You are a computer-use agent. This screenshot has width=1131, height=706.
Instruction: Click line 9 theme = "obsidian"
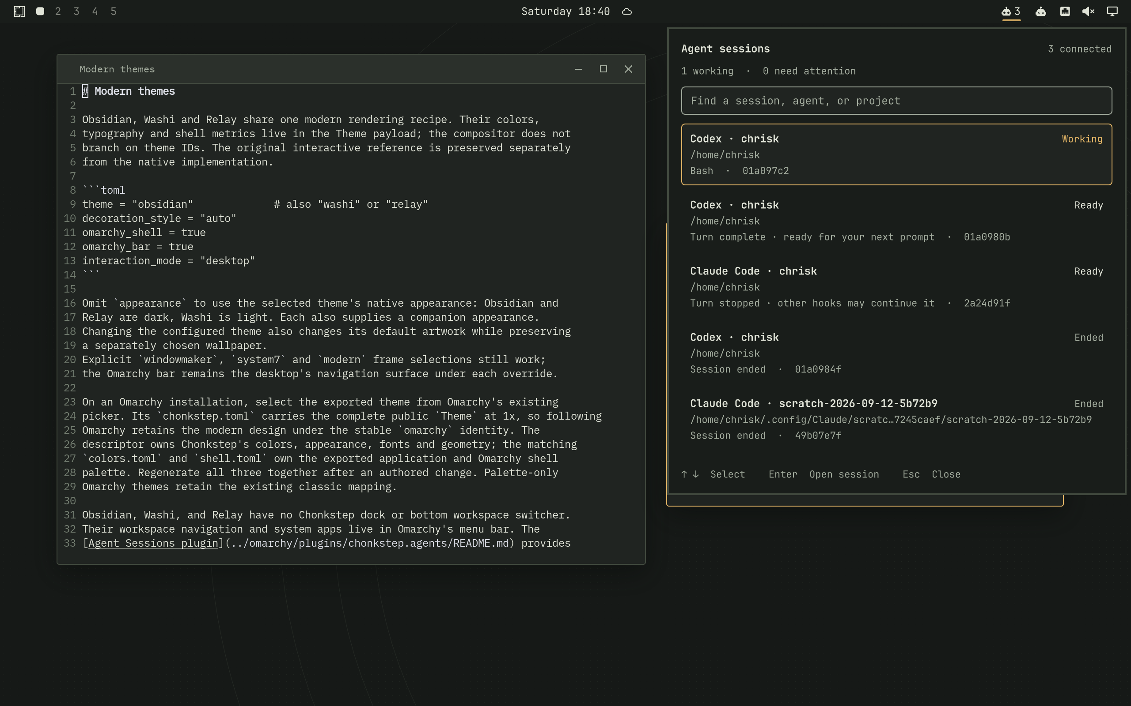(x=137, y=204)
